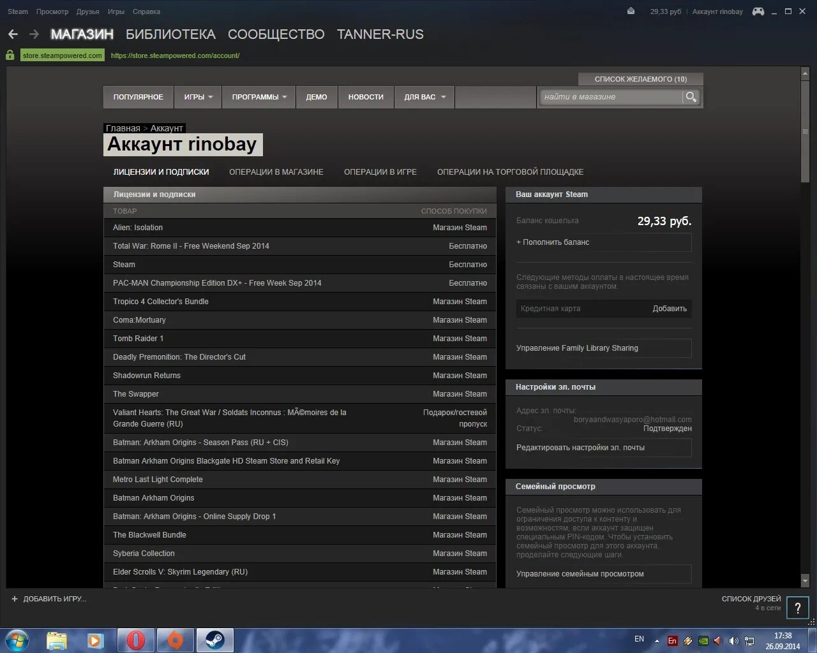Viewport: 817px width, 653px height.
Task: Open the system volume tray icon
Action: (733, 641)
